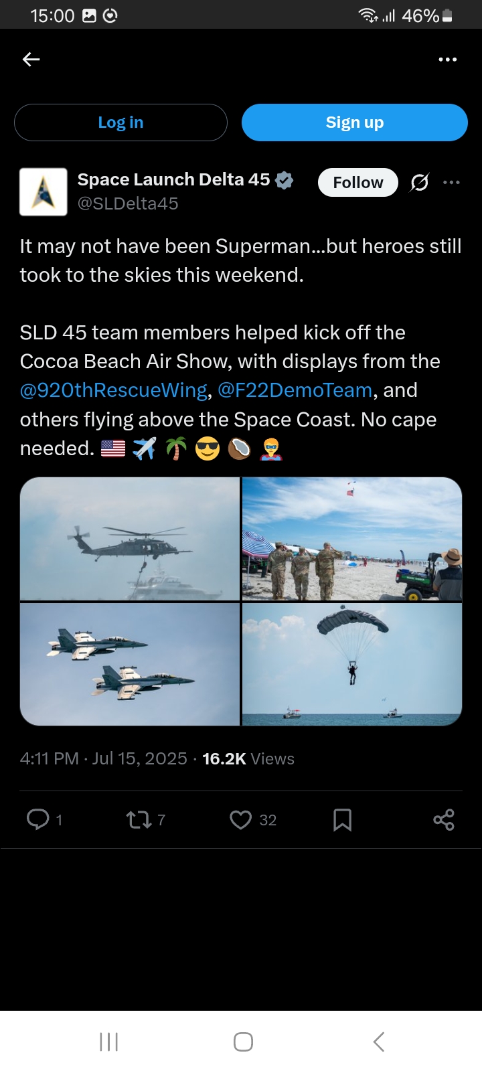
Task: Click the Sign up button
Action: coord(355,122)
